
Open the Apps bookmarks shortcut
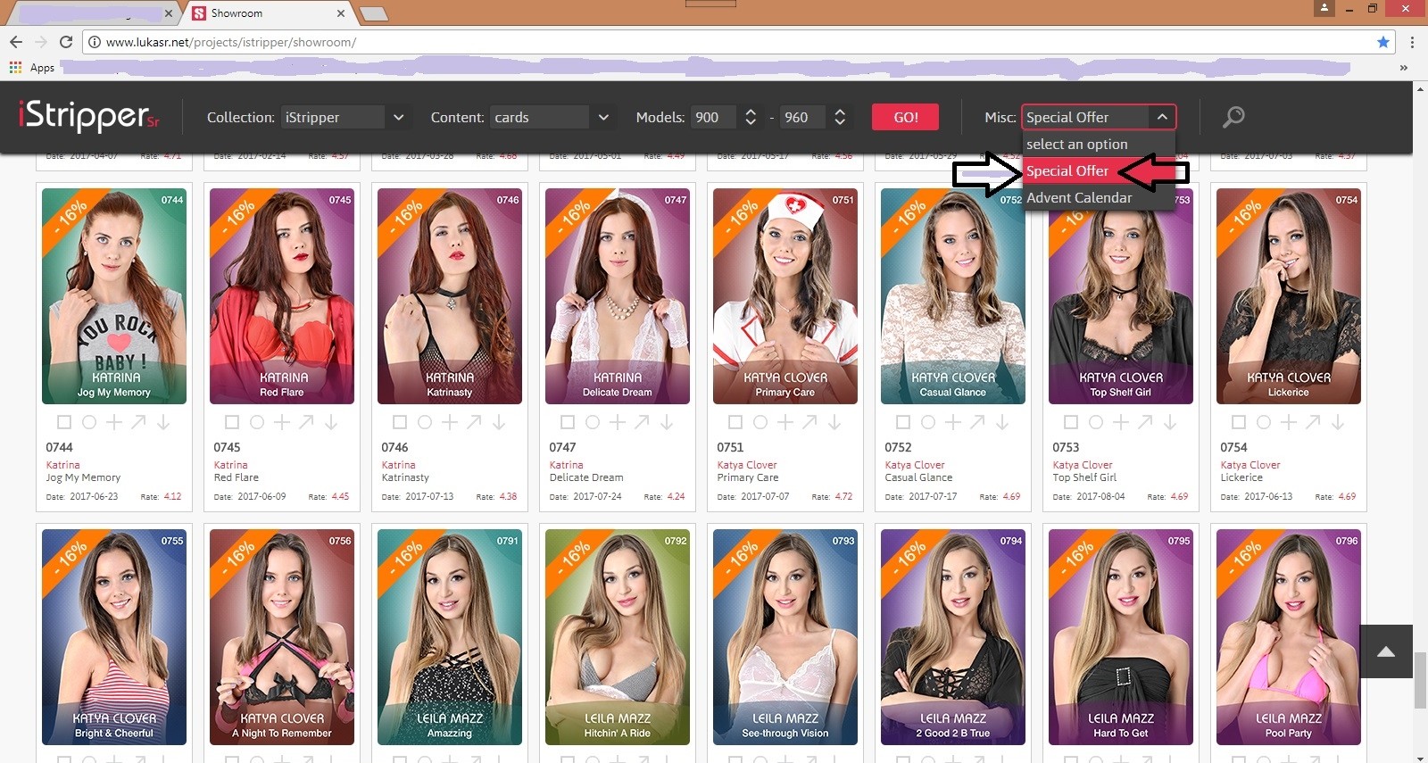point(32,68)
